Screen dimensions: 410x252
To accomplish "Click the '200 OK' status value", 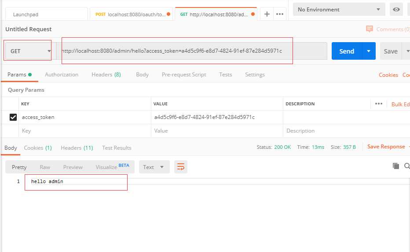I will (x=282, y=147).
